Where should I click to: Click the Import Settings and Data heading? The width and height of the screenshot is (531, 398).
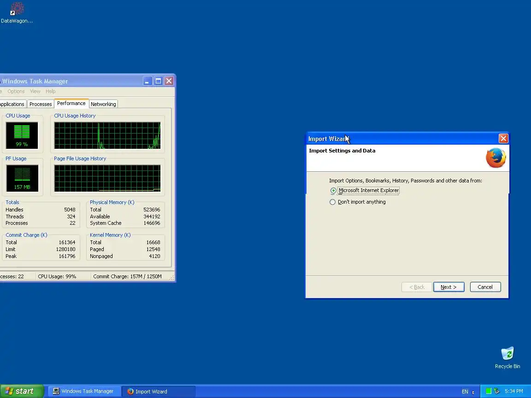342,151
